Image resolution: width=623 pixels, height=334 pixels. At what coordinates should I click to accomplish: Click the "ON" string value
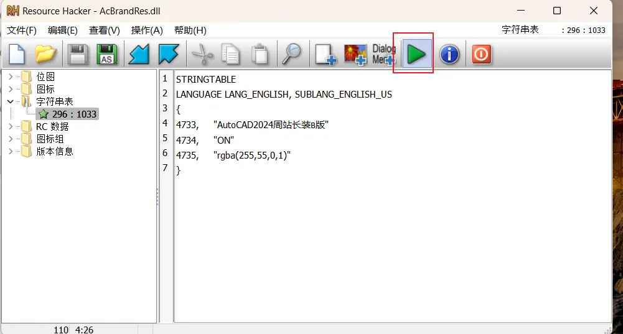click(223, 140)
